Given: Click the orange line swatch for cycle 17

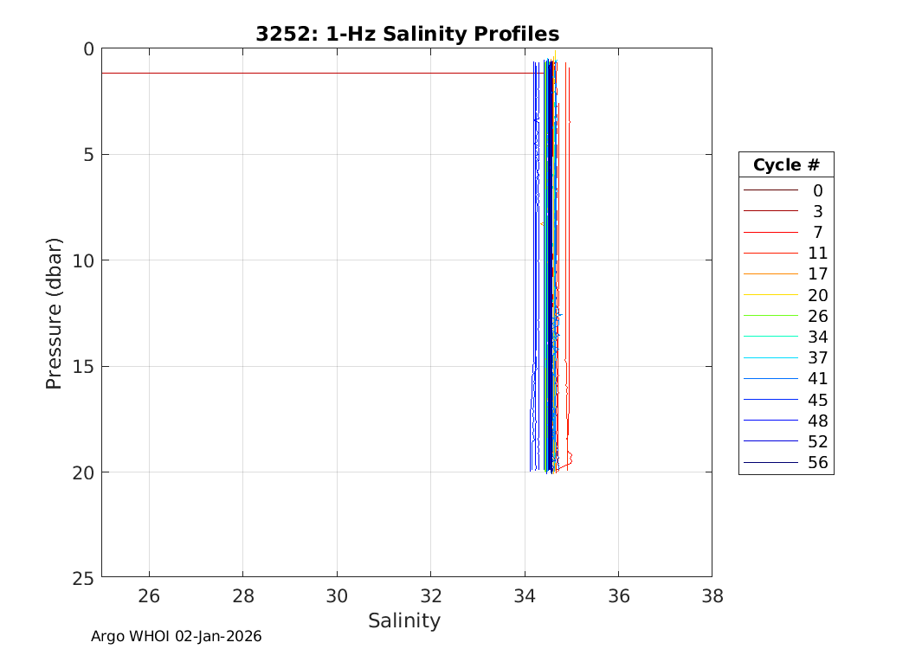Looking at the screenshot, I should tap(770, 273).
